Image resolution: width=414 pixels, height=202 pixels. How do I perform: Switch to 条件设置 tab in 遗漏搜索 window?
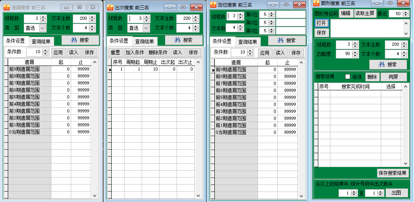(x=15, y=41)
